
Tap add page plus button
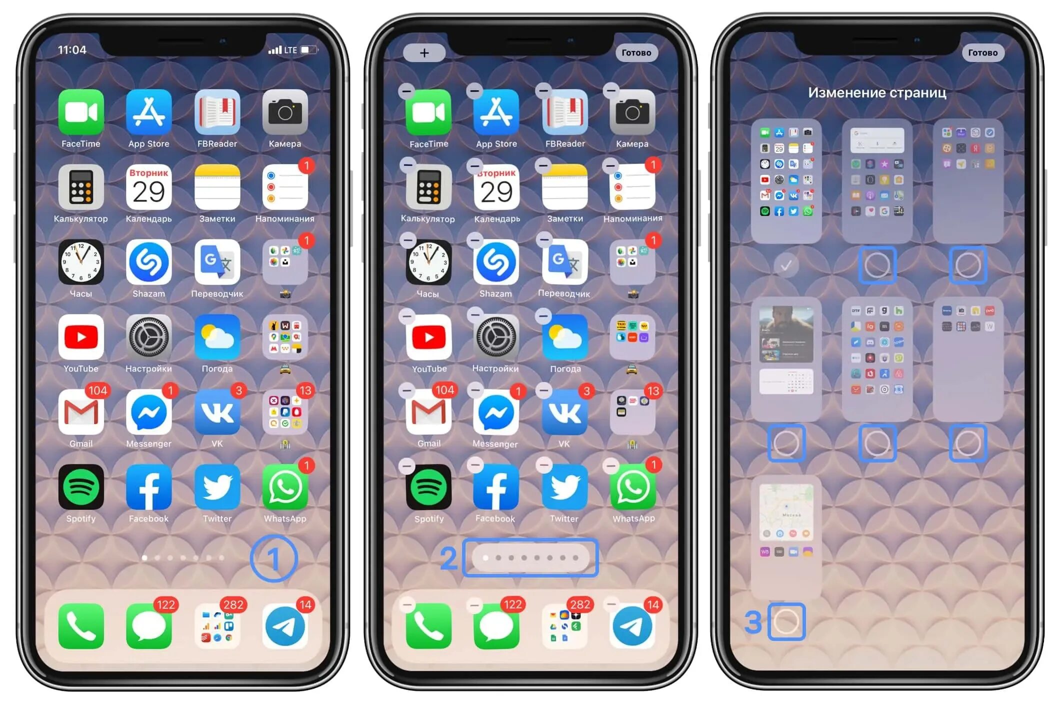pos(412,49)
